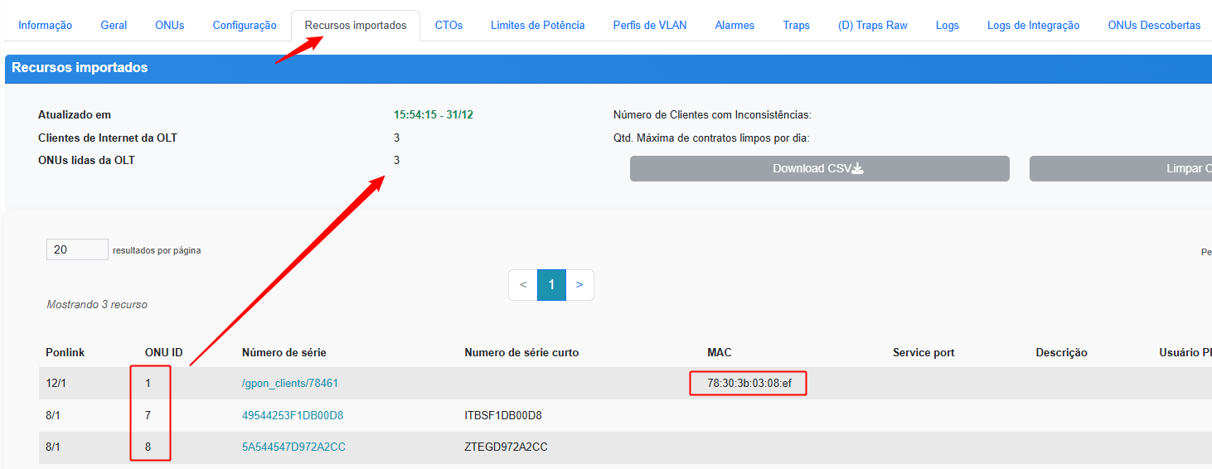
Task: Open the Logs de Integração tab
Action: click(x=1033, y=25)
